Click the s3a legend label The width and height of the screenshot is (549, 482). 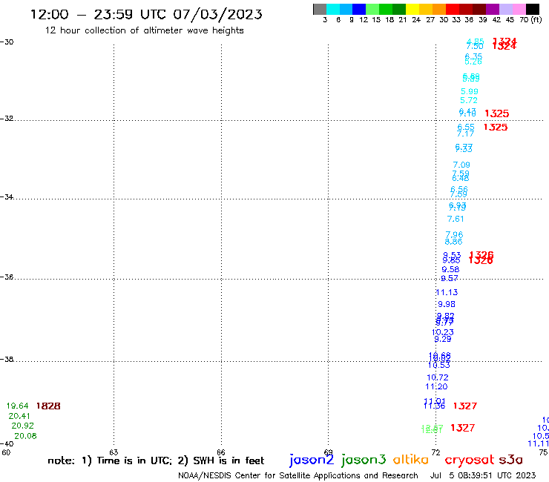(x=510, y=460)
